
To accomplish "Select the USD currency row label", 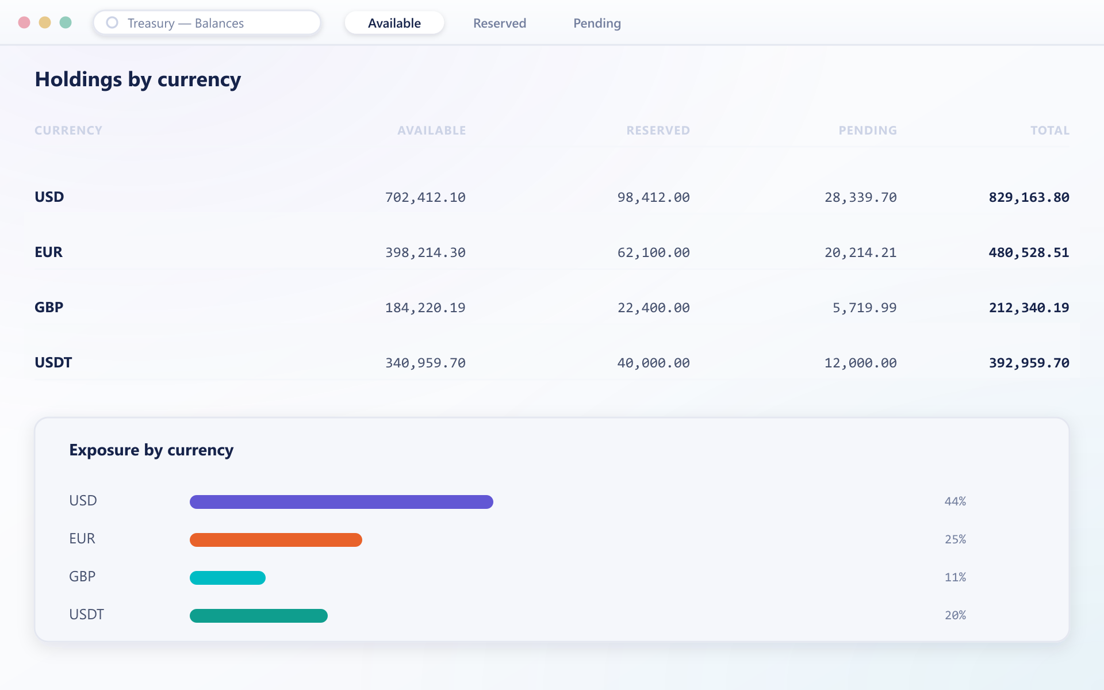I will pyautogui.click(x=49, y=197).
